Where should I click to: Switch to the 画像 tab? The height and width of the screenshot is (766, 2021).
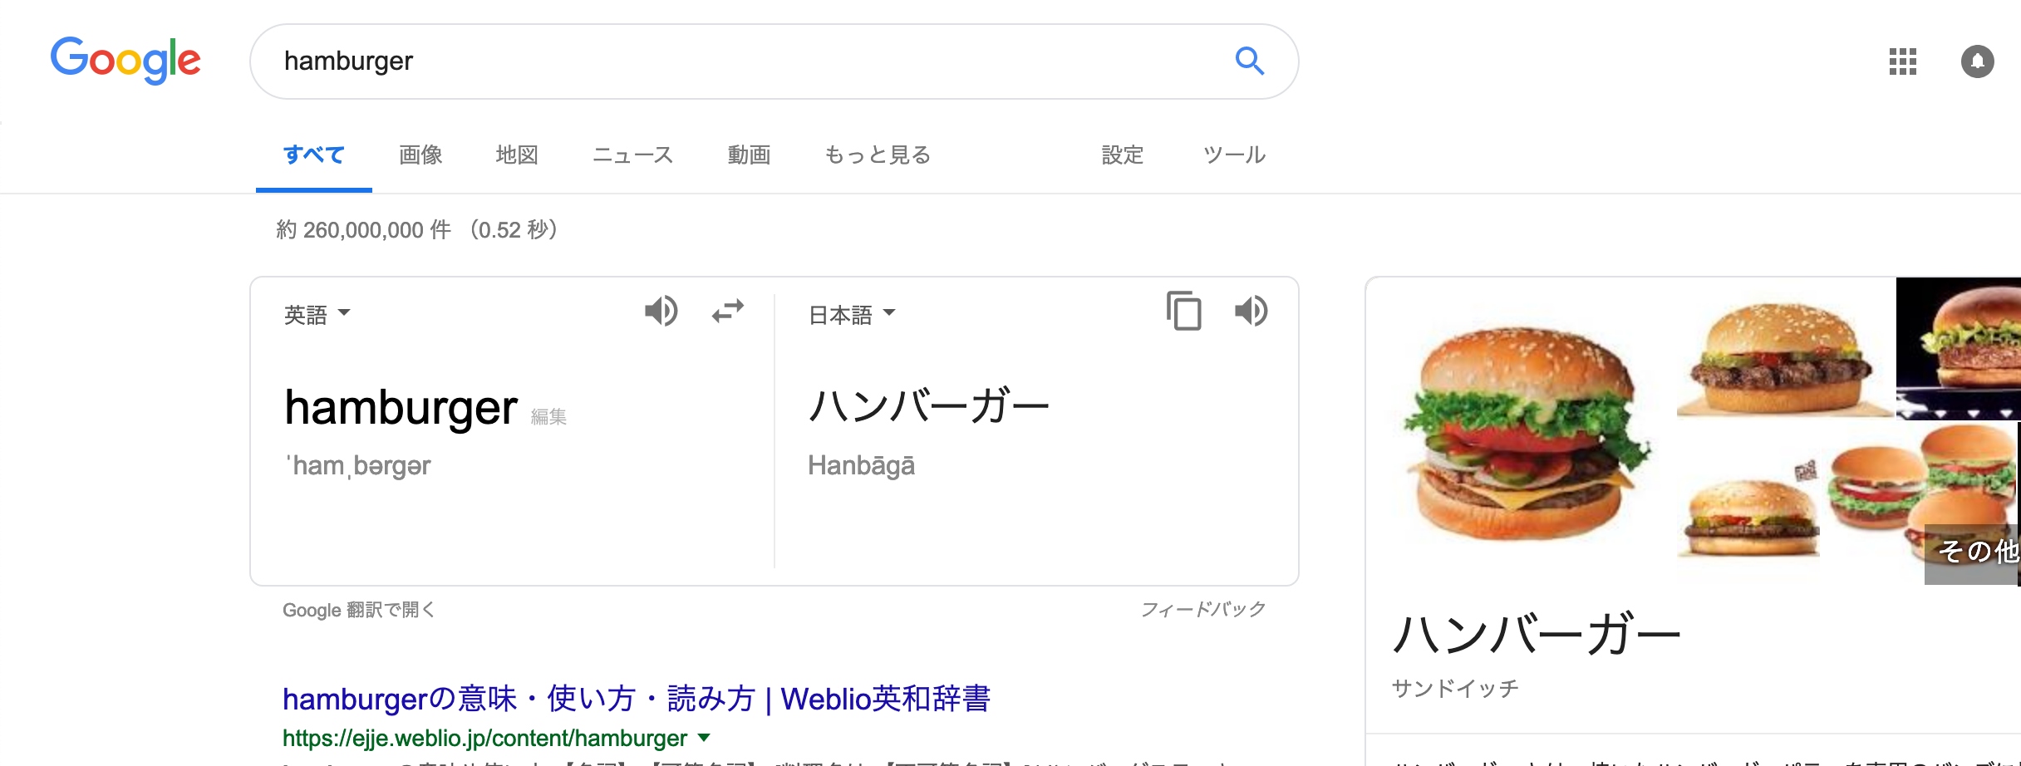(420, 155)
